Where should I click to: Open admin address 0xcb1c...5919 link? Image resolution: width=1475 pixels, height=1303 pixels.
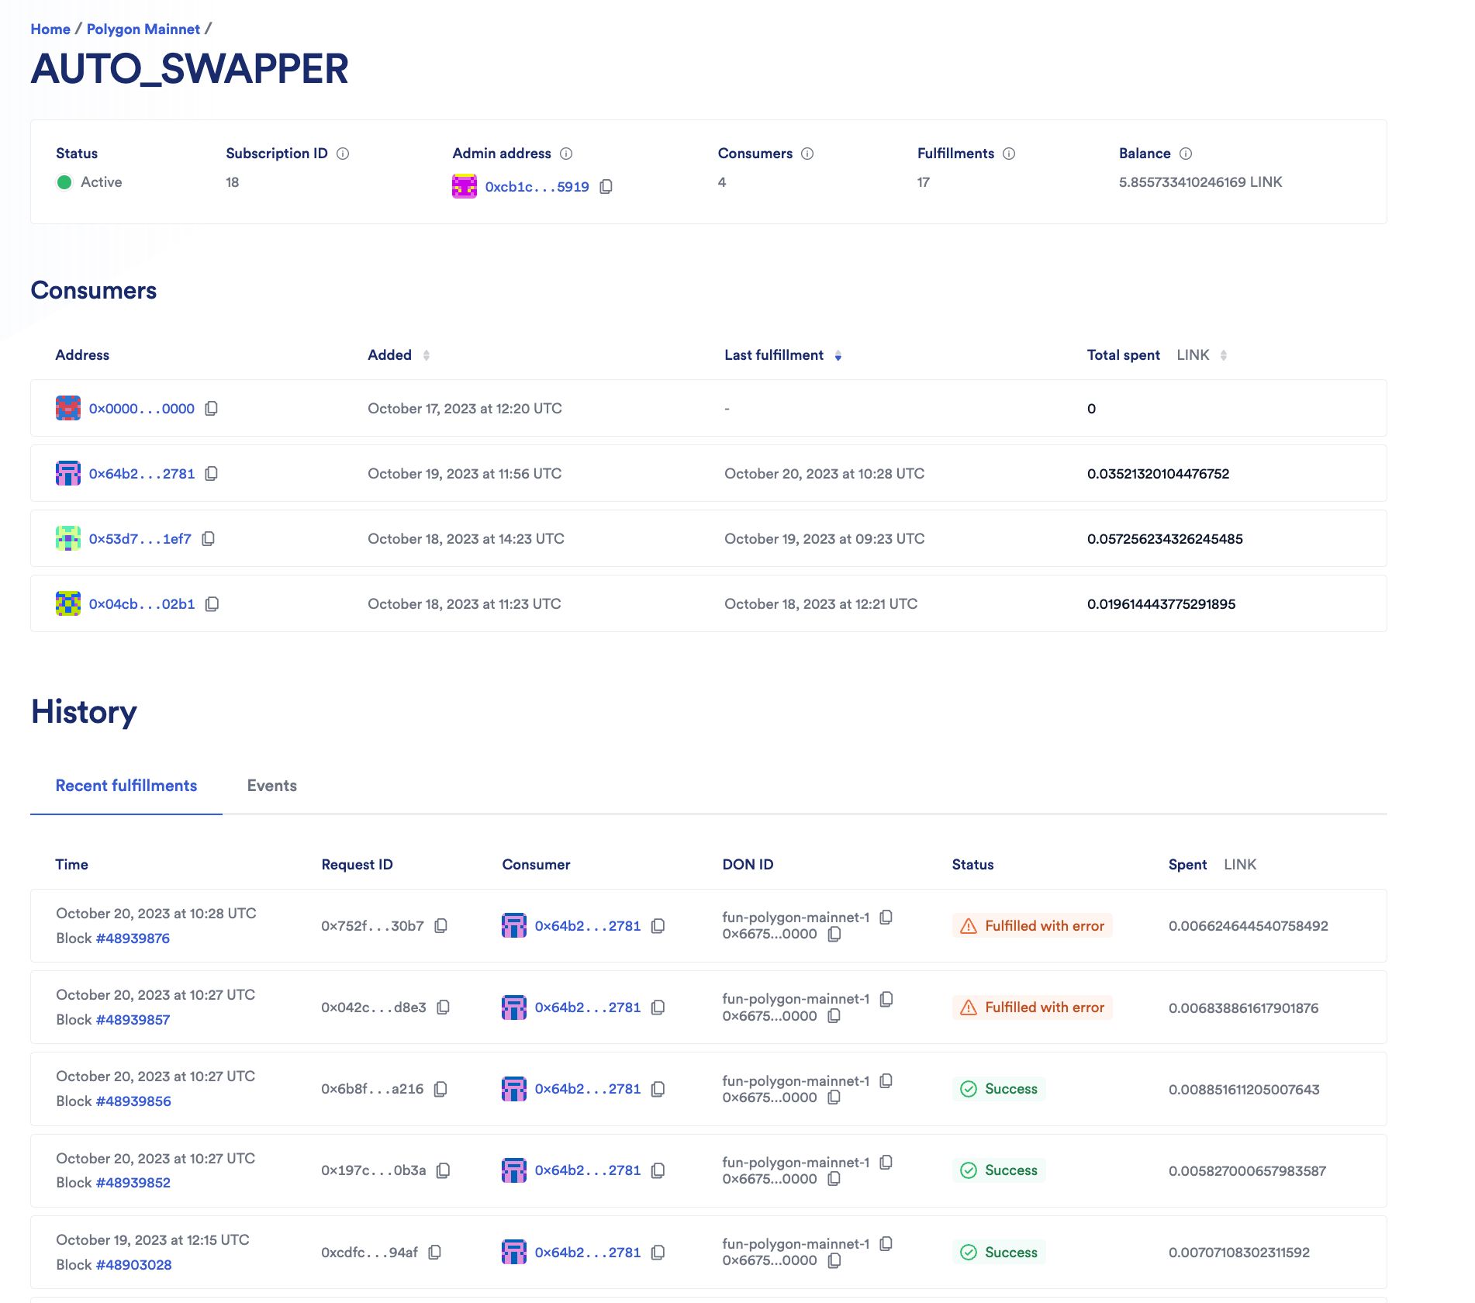537,187
